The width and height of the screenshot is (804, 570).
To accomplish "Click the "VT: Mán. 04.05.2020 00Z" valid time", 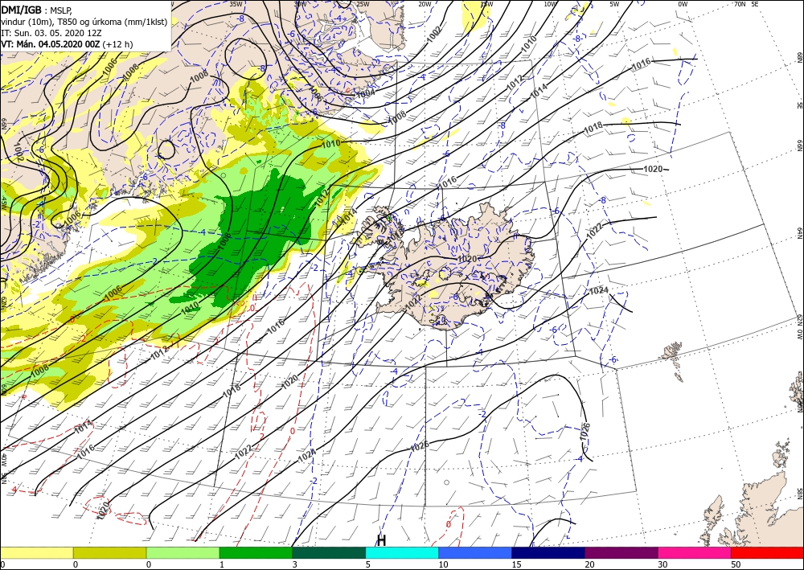I will 51,44.
